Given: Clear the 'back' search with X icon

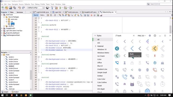Looking at the screenshot, I should [x=134, y=36].
